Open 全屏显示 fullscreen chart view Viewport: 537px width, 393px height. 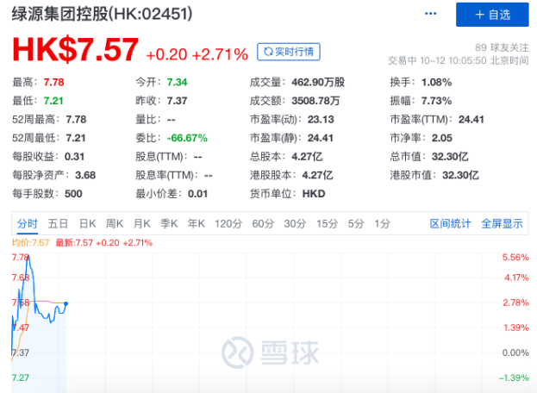[x=502, y=224]
